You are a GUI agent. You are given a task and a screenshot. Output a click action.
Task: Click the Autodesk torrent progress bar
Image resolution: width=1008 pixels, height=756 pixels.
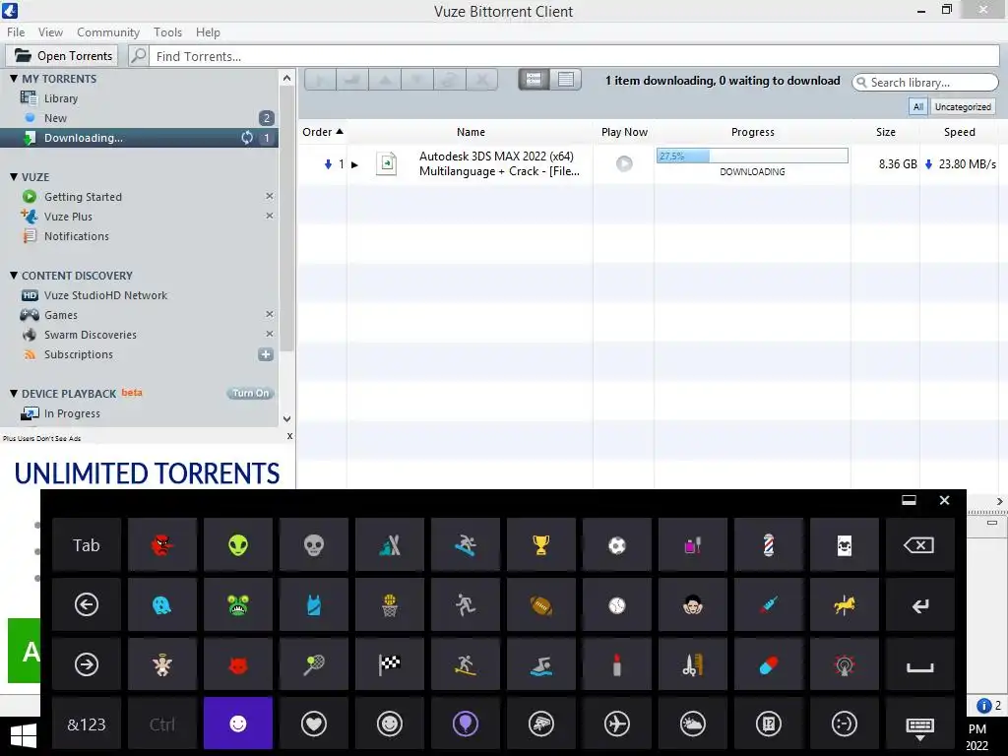pyautogui.click(x=752, y=156)
